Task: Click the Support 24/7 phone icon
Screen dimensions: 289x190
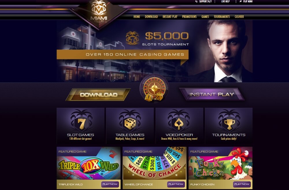Action: point(196,1)
